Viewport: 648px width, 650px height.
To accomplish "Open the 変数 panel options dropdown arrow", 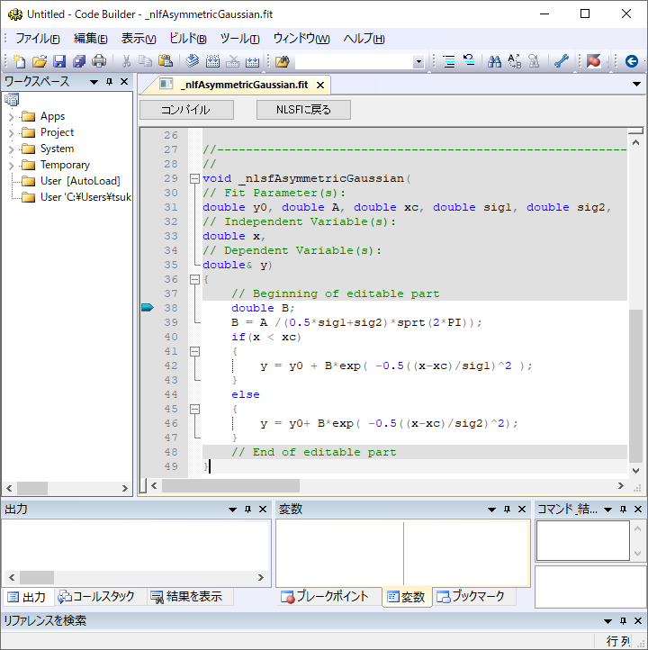I will pos(491,509).
